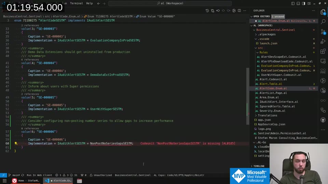The width and height of the screenshot is (328, 184).
Task: Click the lightbulb quick fix on line 60
Action: click(16, 143)
